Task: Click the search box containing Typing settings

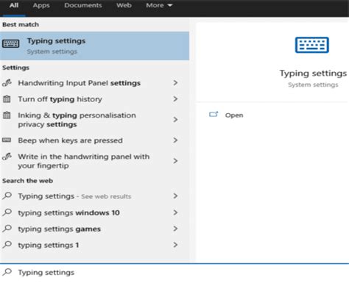Action: pos(174,273)
